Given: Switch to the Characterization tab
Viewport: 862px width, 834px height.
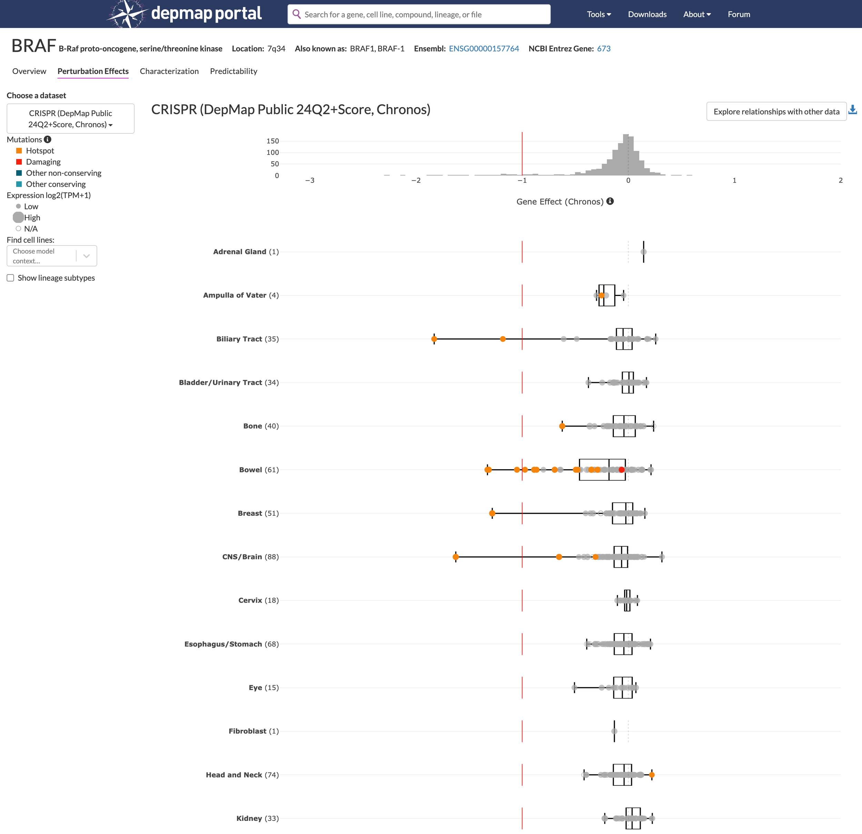Looking at the screenshot, I should click(169, 71).
